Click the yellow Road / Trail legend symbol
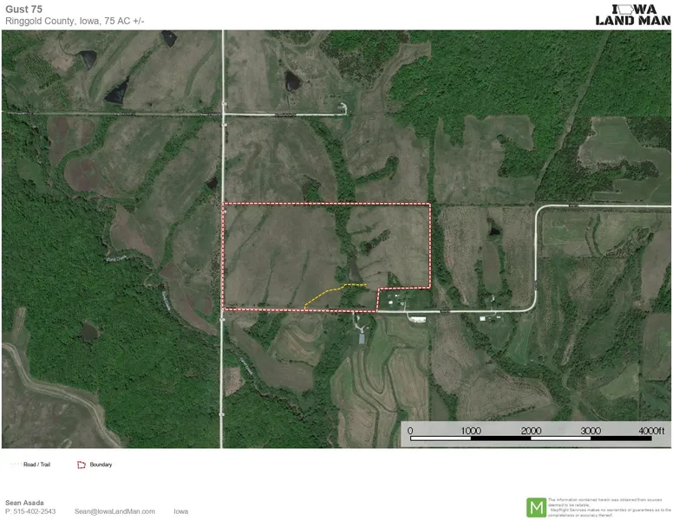Screen dimensions: 673x520 (16, 465)
